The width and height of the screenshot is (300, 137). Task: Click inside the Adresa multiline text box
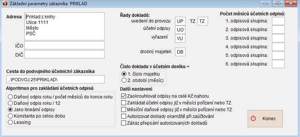tap(64, 27)
